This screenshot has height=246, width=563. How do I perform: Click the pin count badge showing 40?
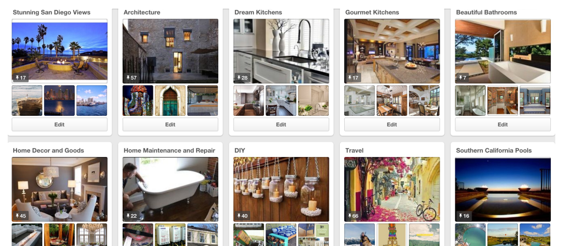coord(242,216)
